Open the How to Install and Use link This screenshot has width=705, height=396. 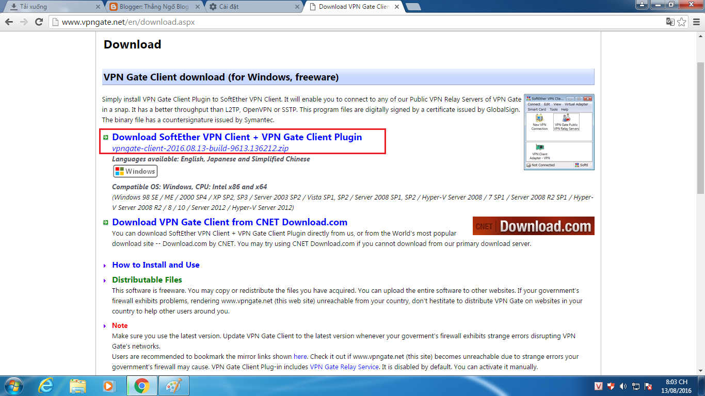tap(156, 265)
